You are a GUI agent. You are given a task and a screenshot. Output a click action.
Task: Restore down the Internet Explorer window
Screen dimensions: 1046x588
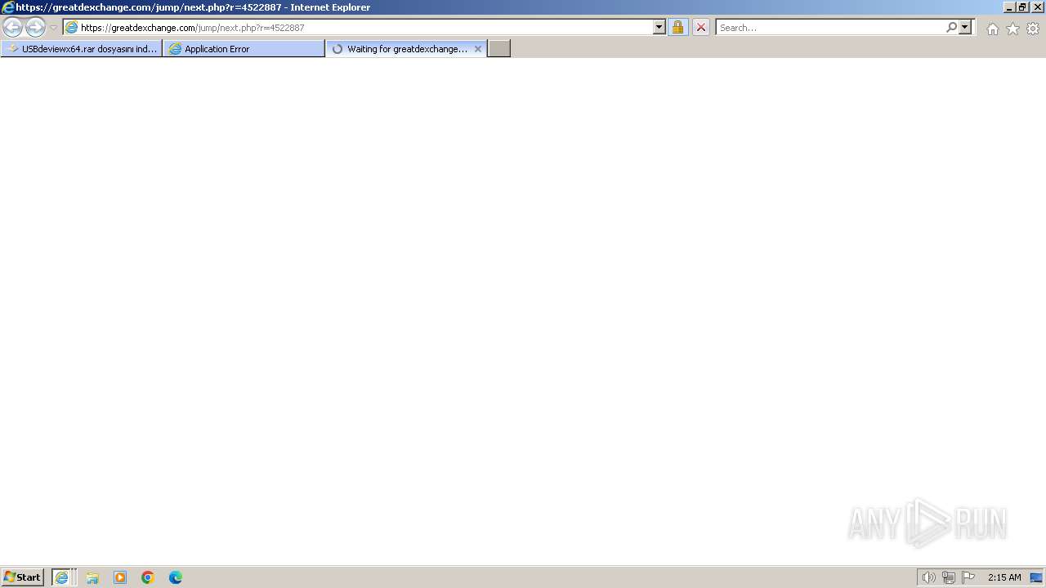click(x=1023, y=7)
